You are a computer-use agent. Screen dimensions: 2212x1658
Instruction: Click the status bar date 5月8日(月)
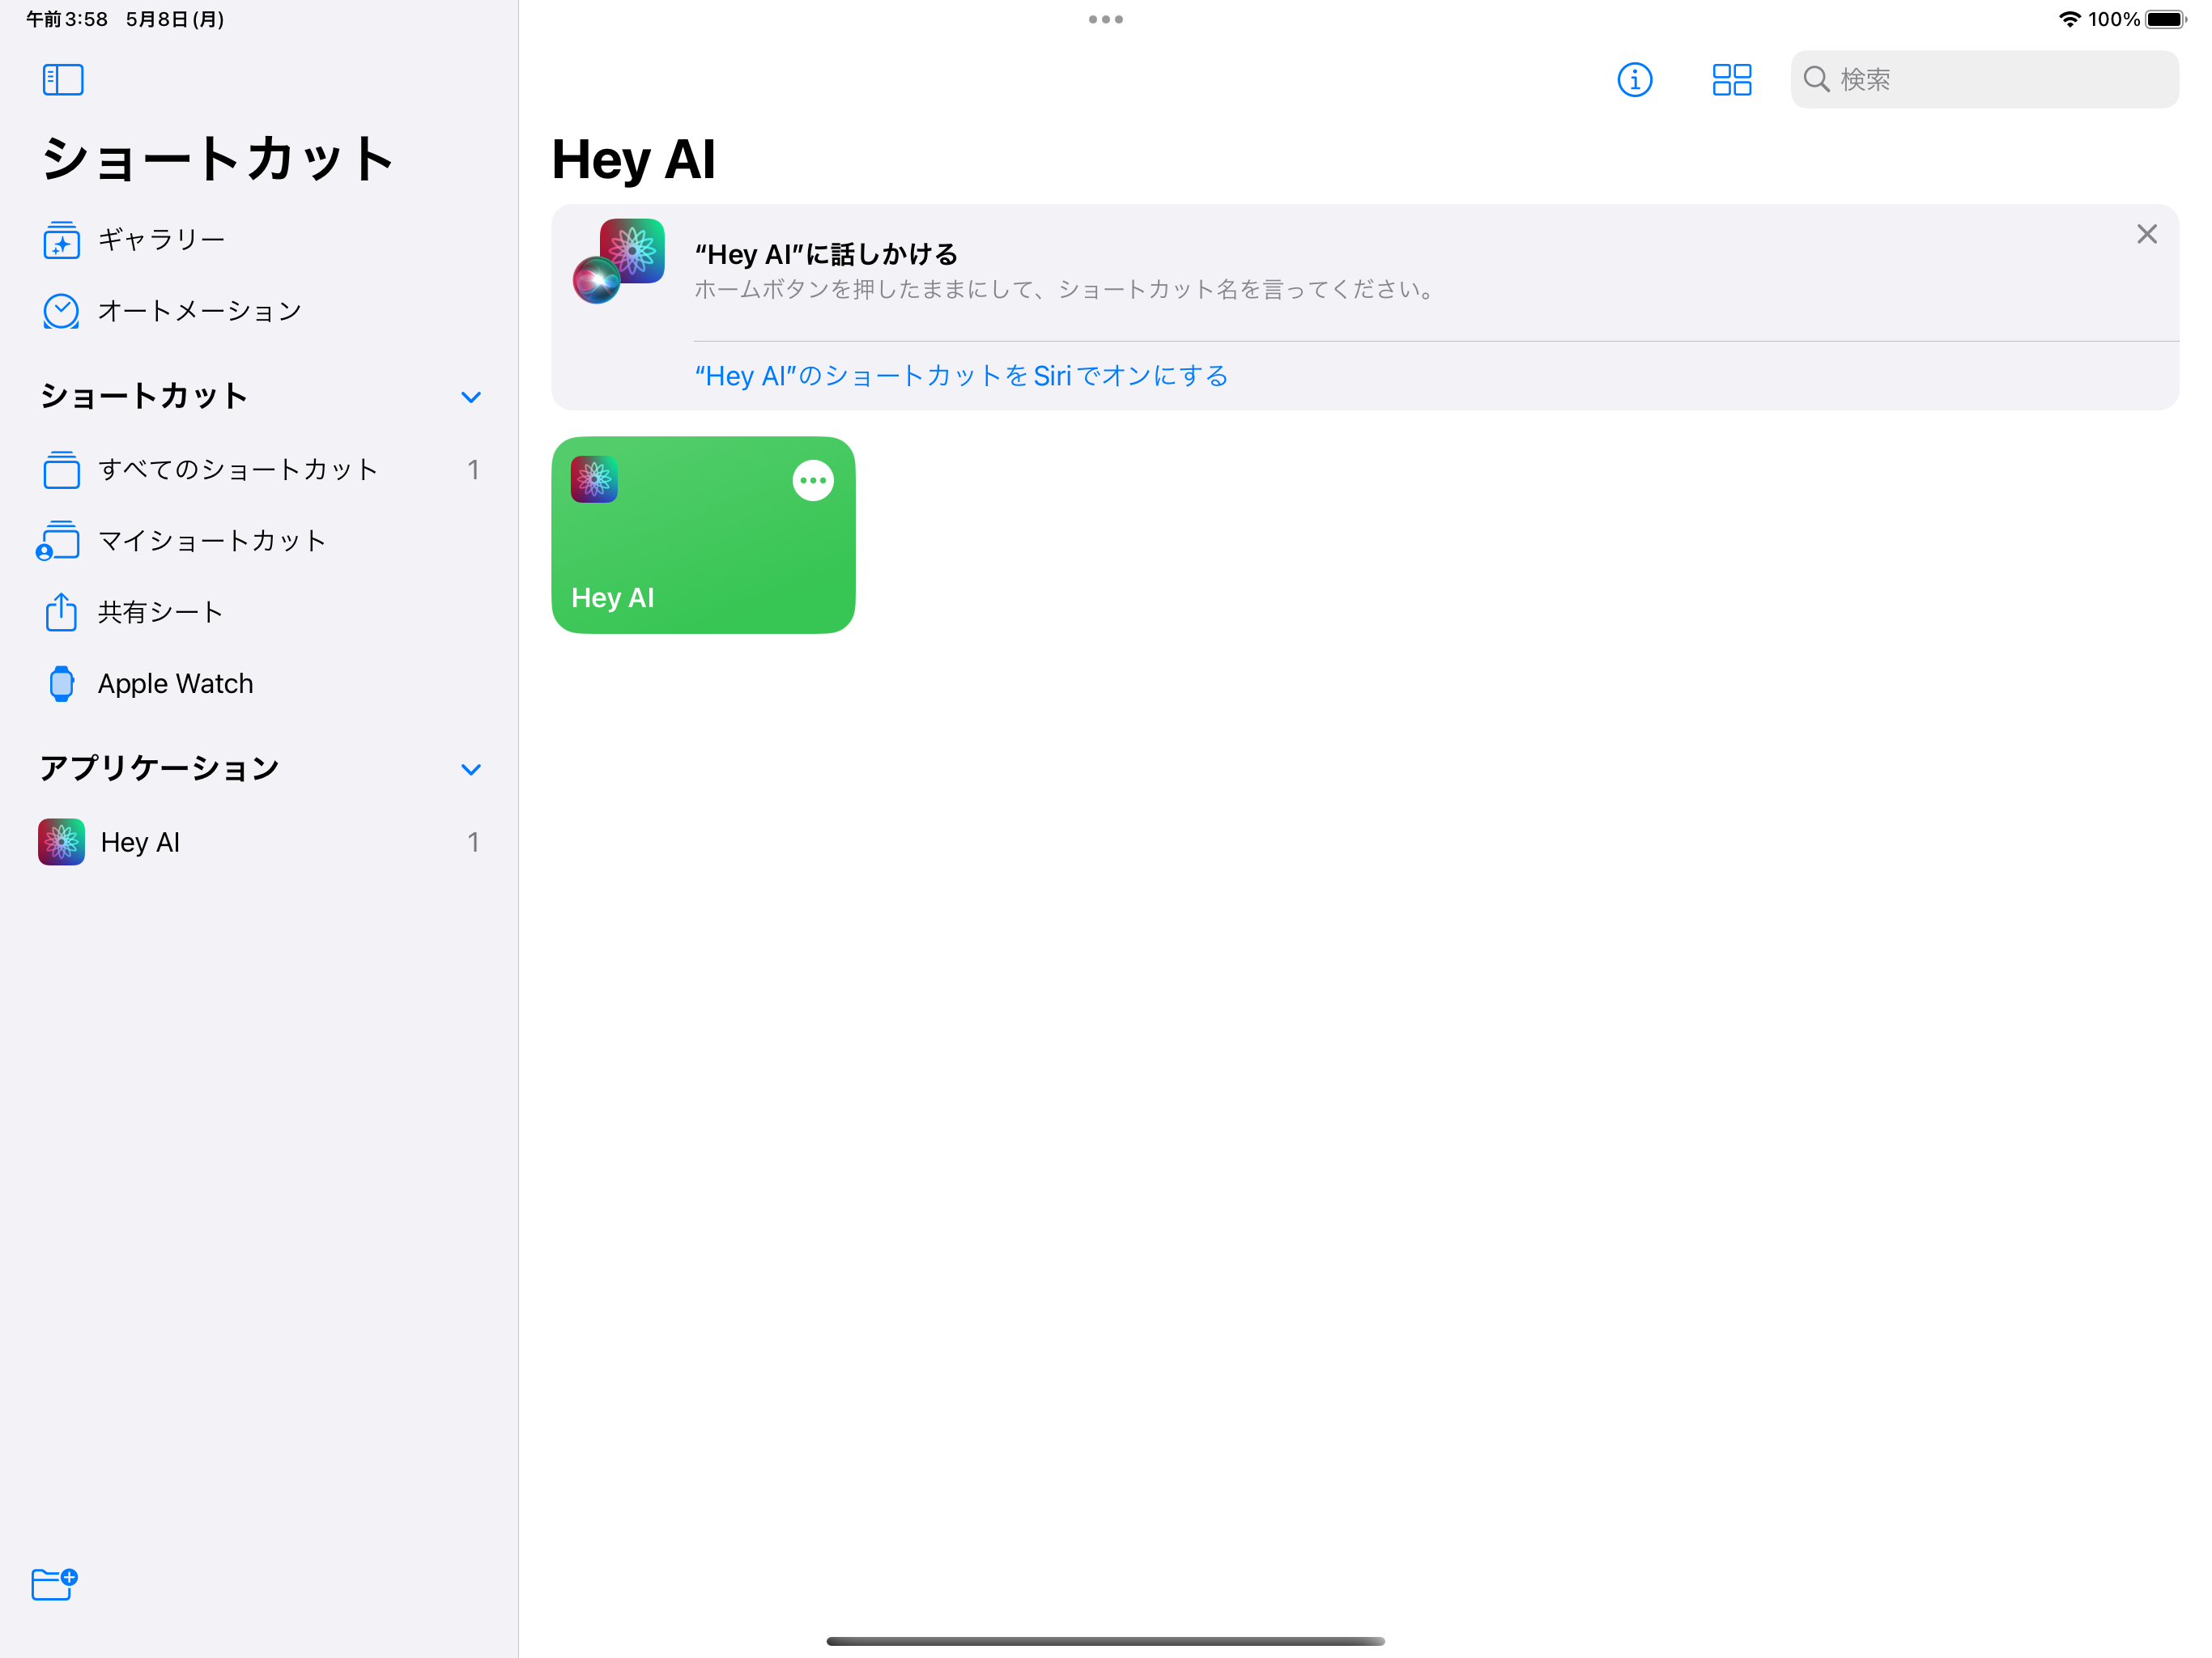pos(175,19)
